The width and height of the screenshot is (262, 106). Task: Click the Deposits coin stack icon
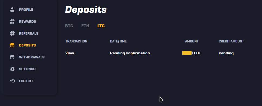12,45
